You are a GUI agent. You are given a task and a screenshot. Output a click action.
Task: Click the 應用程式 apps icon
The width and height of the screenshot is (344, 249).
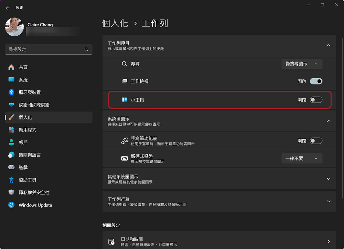click(11, 130)
